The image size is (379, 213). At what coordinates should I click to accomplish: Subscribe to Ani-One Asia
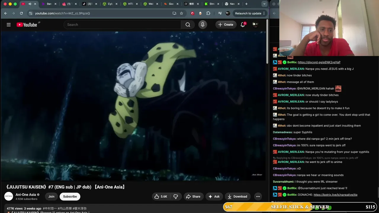(70, 196)
